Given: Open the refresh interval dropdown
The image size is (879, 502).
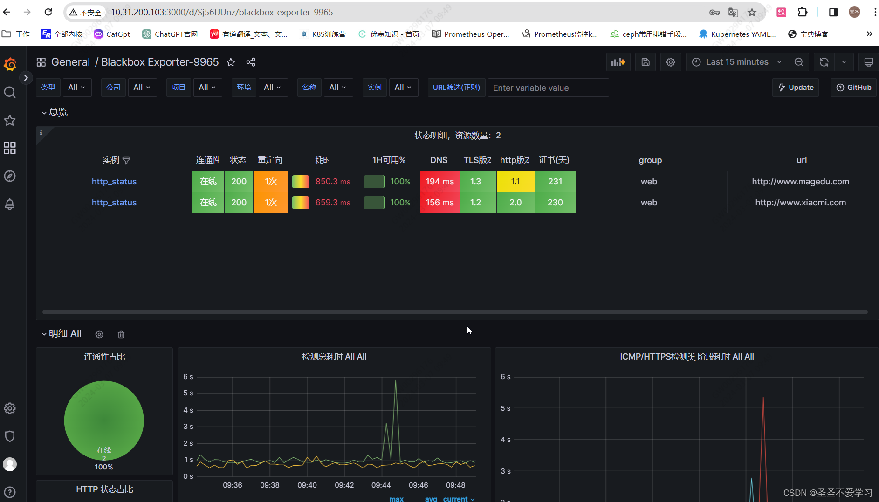Looking at the screenshot, I should tap(844, 62).
